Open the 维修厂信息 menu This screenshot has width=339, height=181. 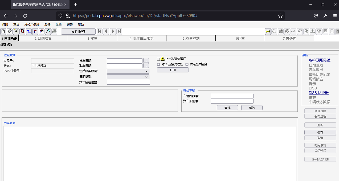tap(32, 24)
